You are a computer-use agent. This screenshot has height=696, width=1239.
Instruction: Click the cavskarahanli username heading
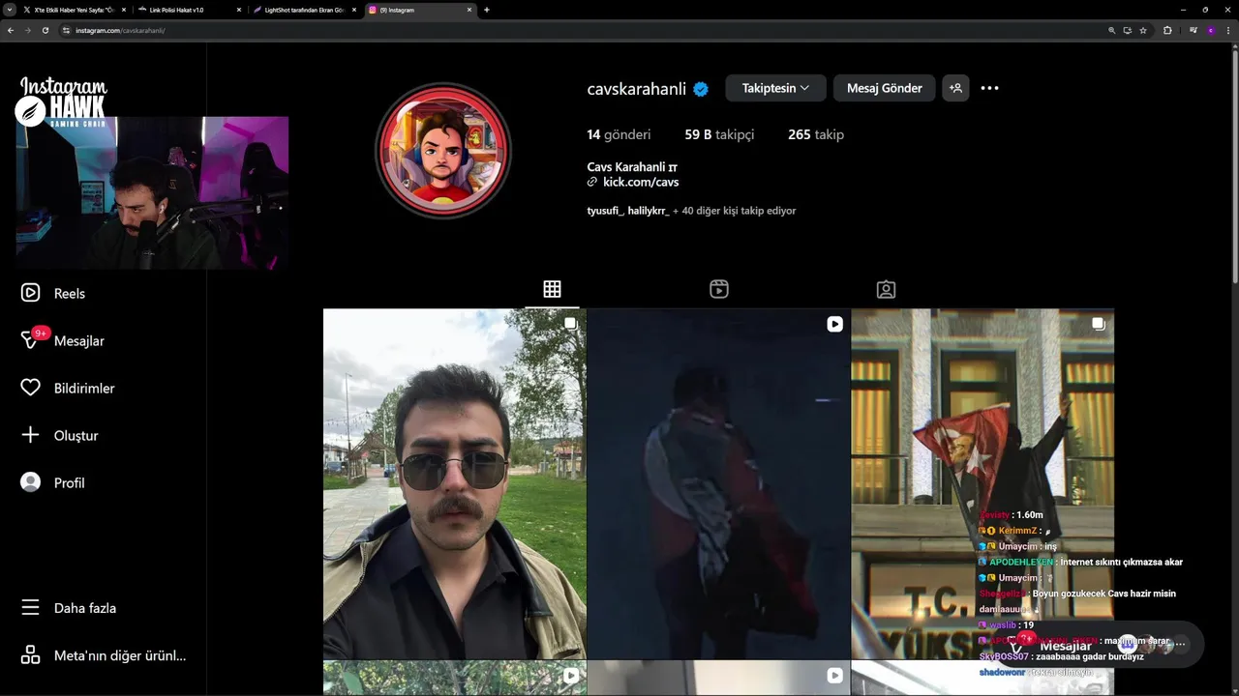(636, 89)
